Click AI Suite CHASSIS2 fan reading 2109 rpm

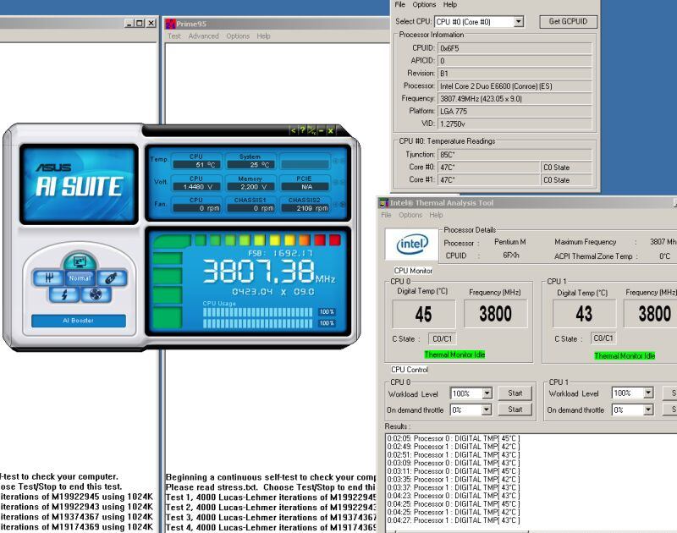point(305,208)
